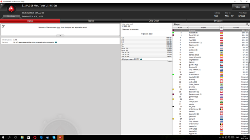Click 1st place payout $561.21 row
Viewport: 250px width, 140px height.
(x=146, y=38)
